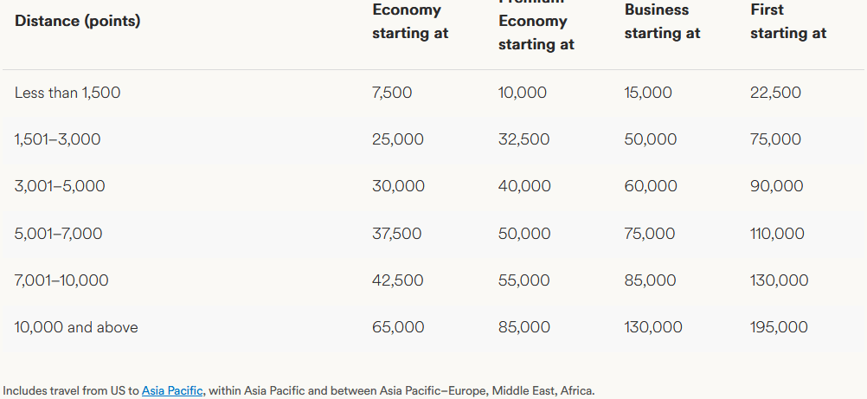Select the Less than 1,500 row label

pos(67,93)
